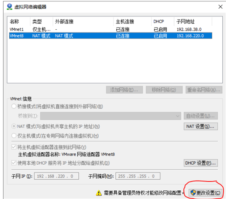Click the 子网 IP input field
Image resolution: width=226 pixels, height=199 pixels.
click(x=56, y=176)
